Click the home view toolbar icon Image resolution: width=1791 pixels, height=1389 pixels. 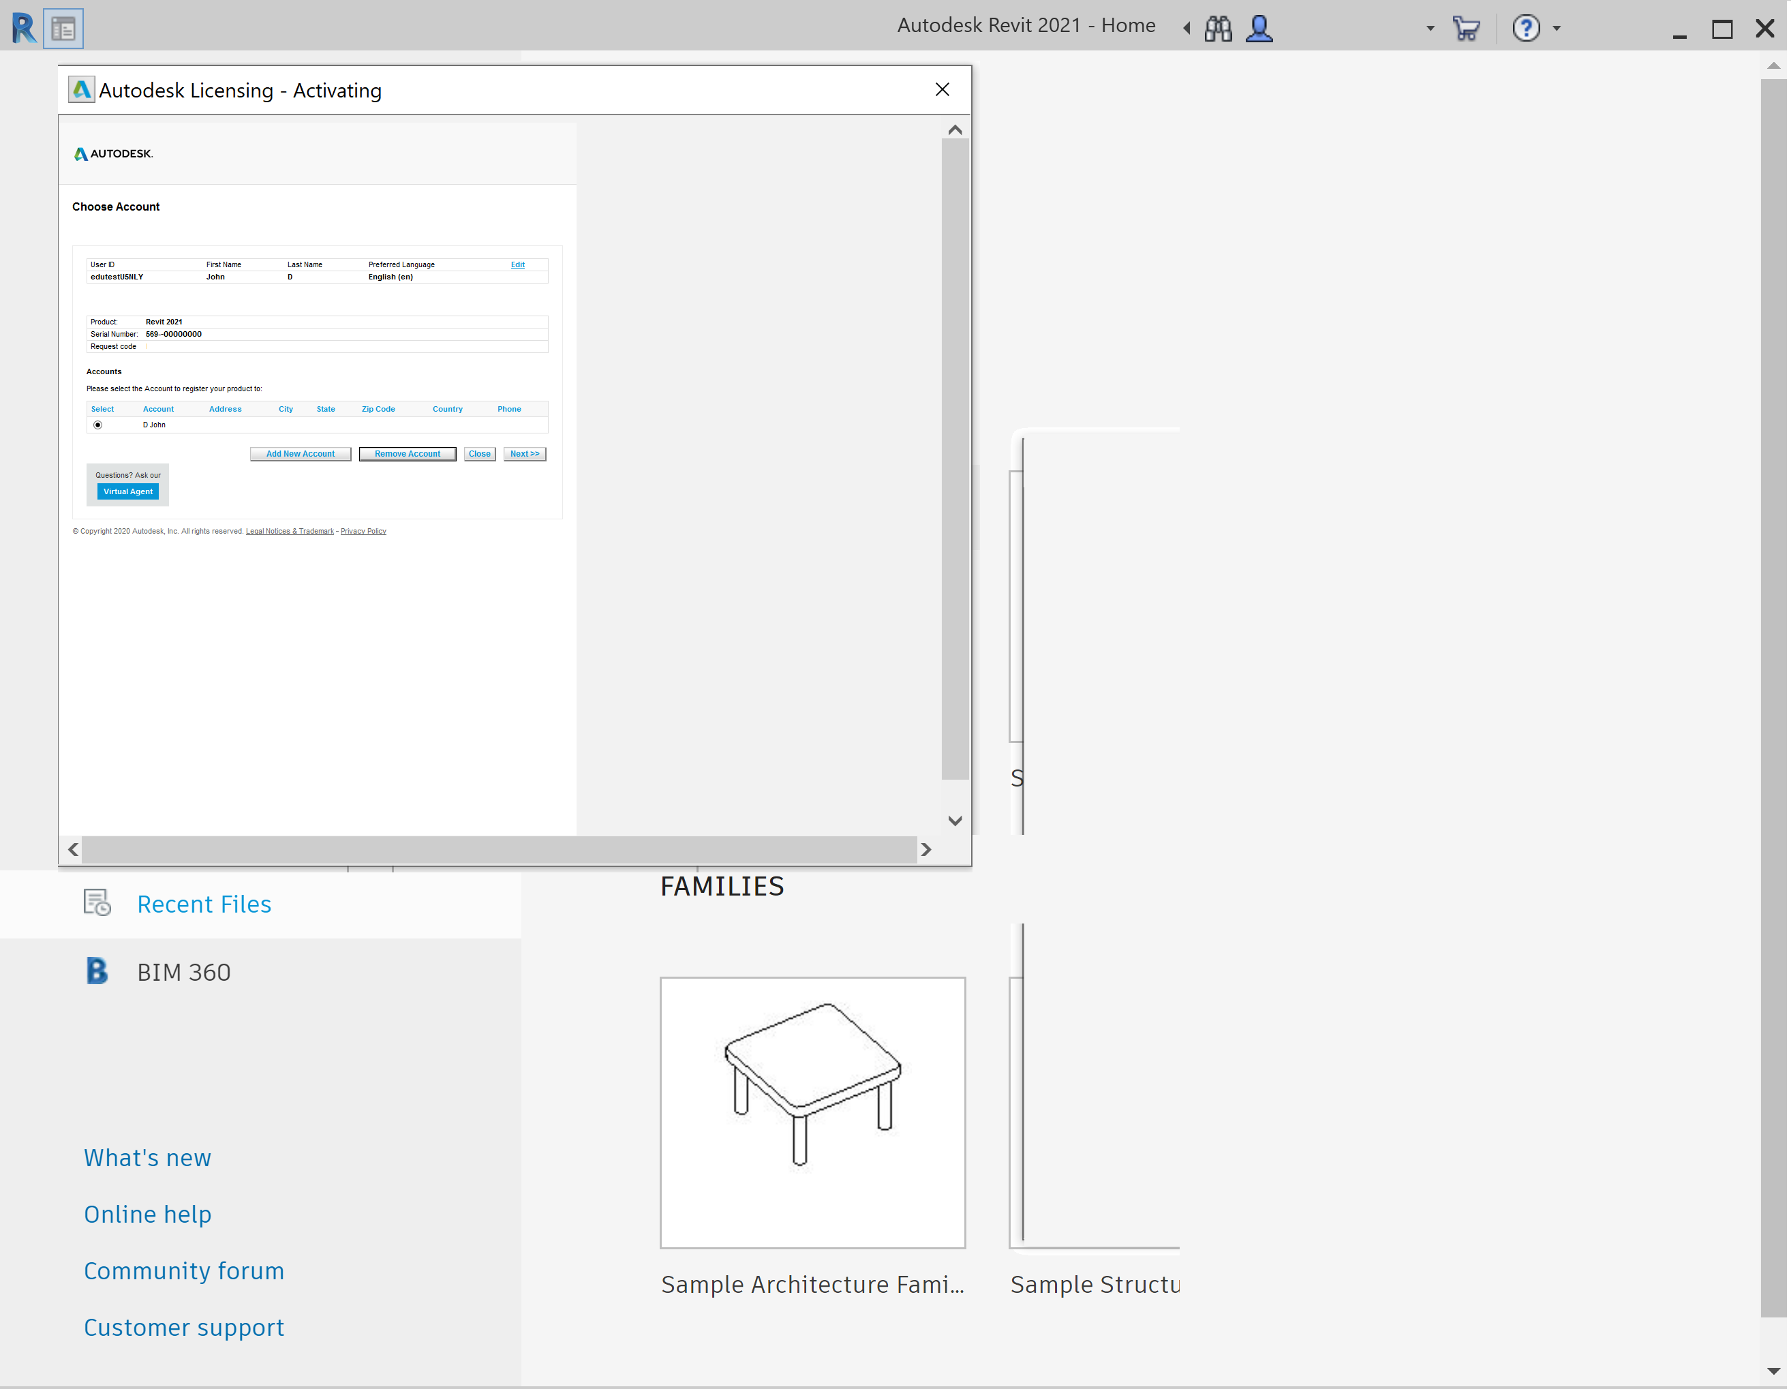63,29
